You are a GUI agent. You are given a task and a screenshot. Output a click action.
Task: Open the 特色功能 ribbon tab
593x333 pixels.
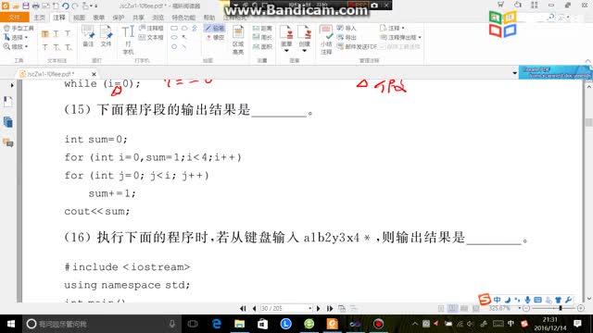coord(183,18)
